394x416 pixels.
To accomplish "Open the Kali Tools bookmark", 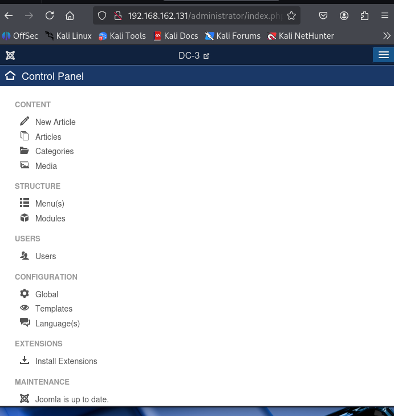I will pyautogui.click(x=122, y=36).
